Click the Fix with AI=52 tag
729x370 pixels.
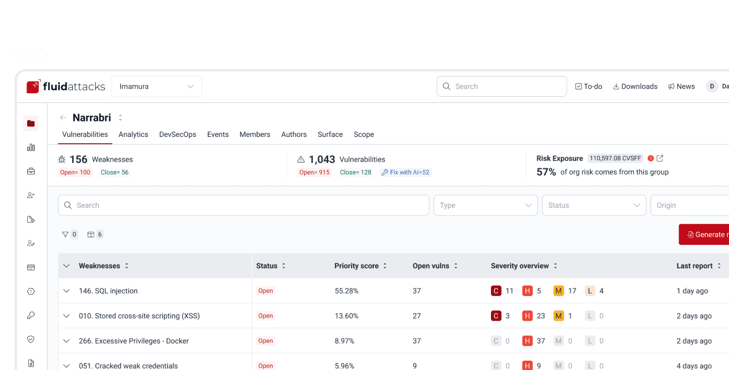click(405, 173)
